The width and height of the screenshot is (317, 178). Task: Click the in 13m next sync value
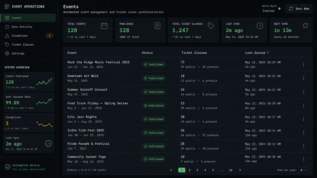coord(283,30)
